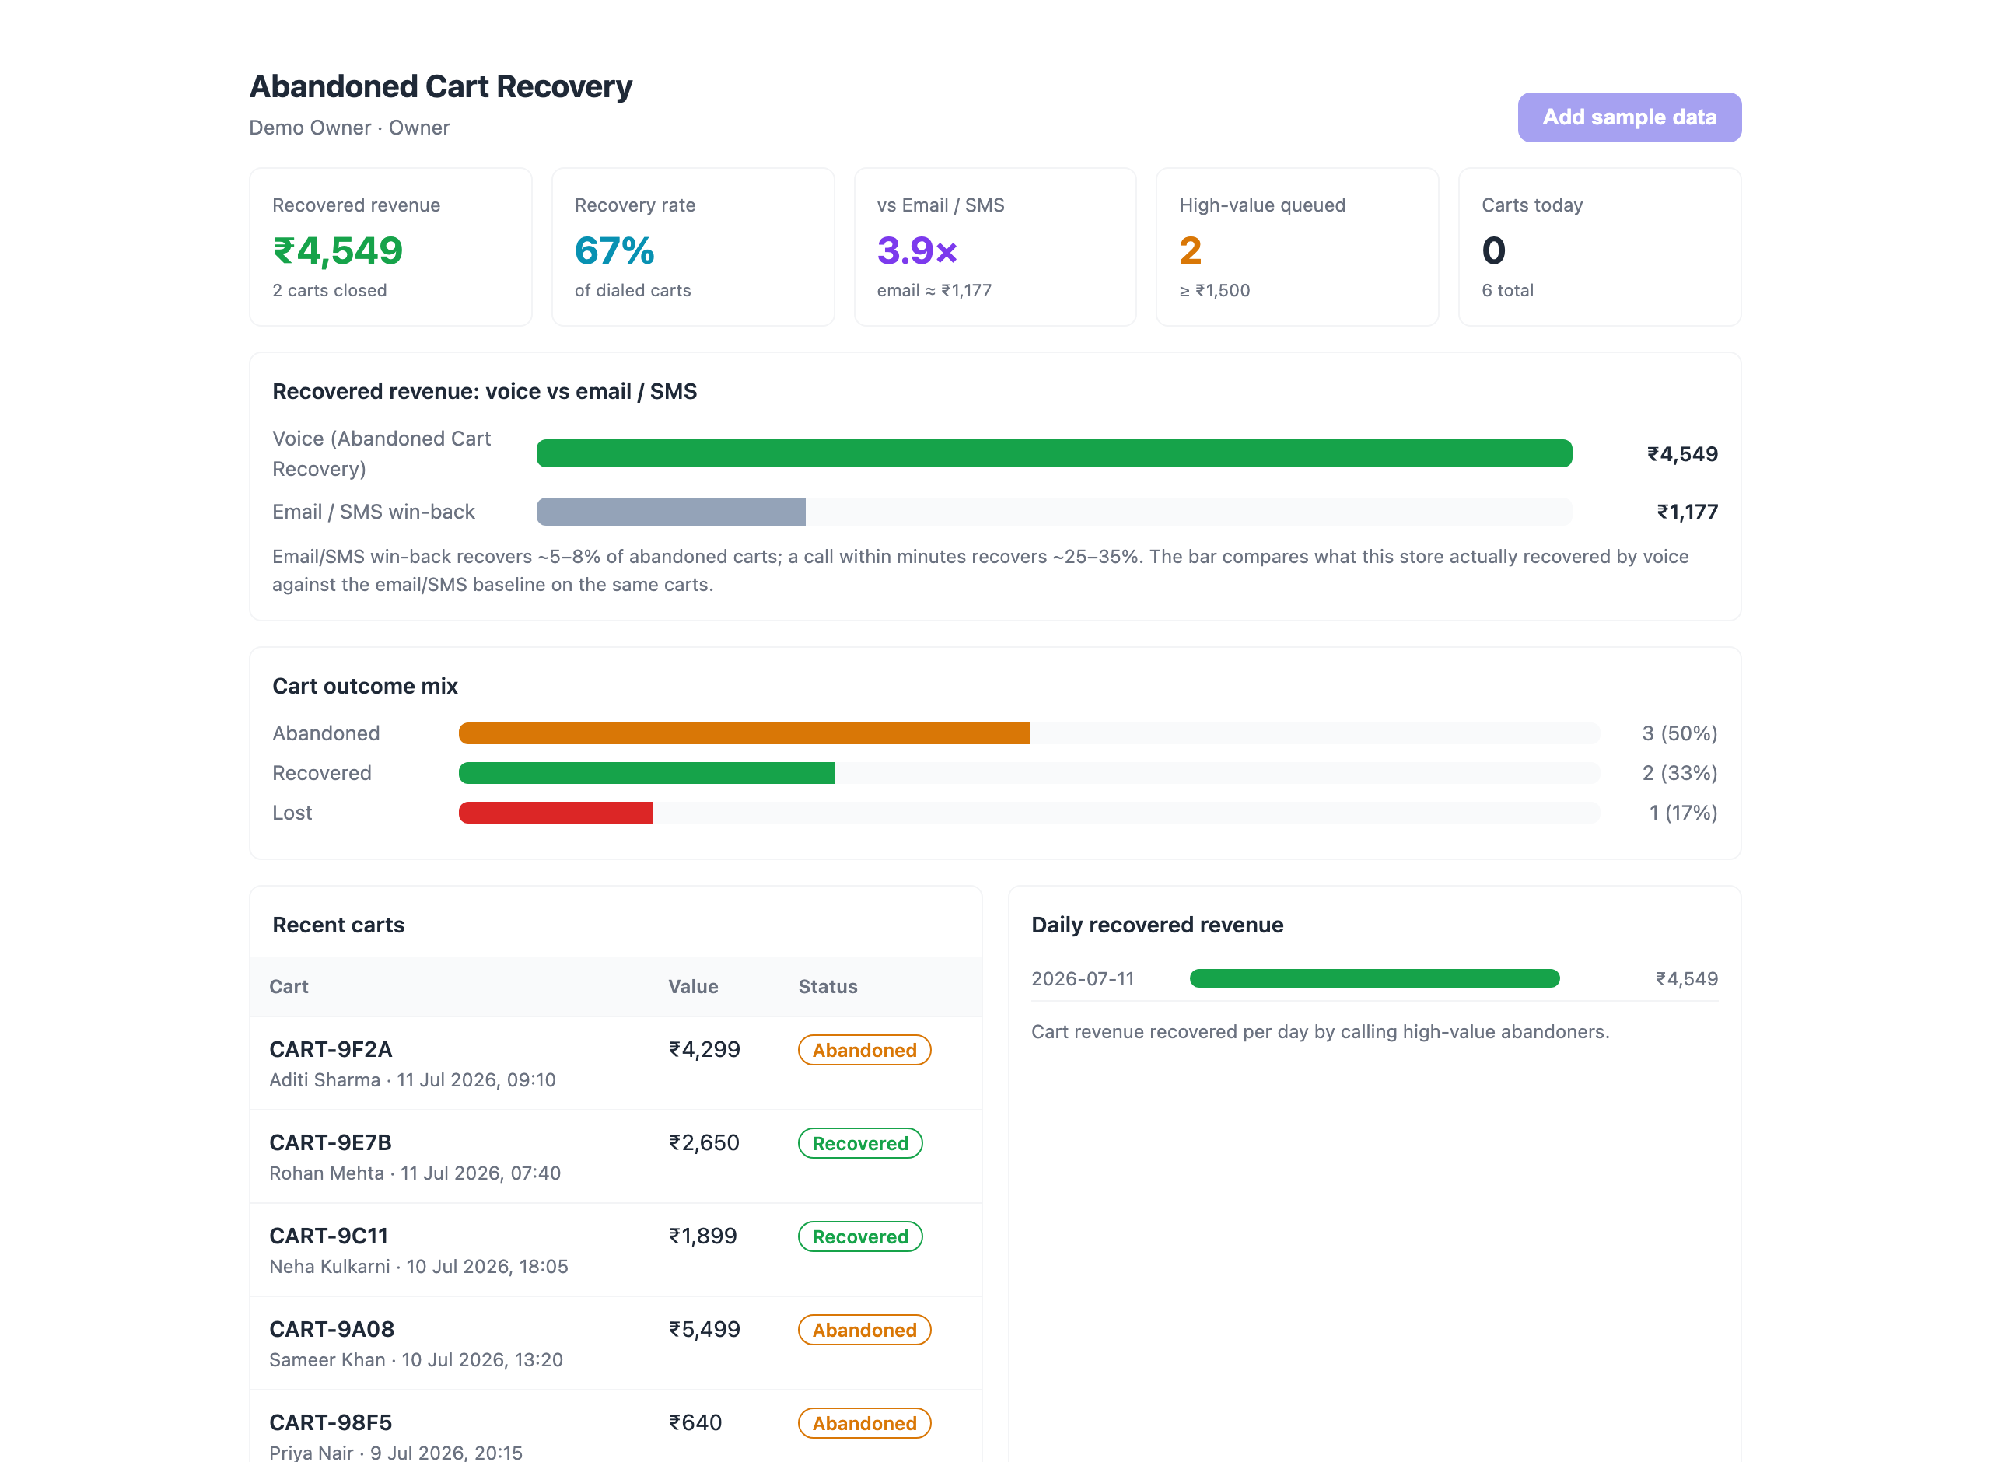
Task: Click Abandoned badge for CART-9A08
Action: pyautogui.click(x=865, y=1330)
